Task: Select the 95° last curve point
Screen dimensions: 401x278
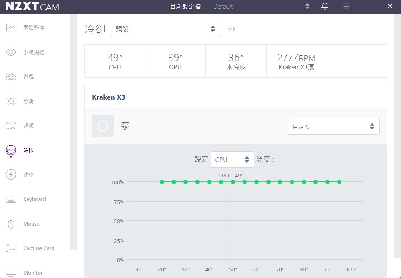Action: [x=339, y=182]
